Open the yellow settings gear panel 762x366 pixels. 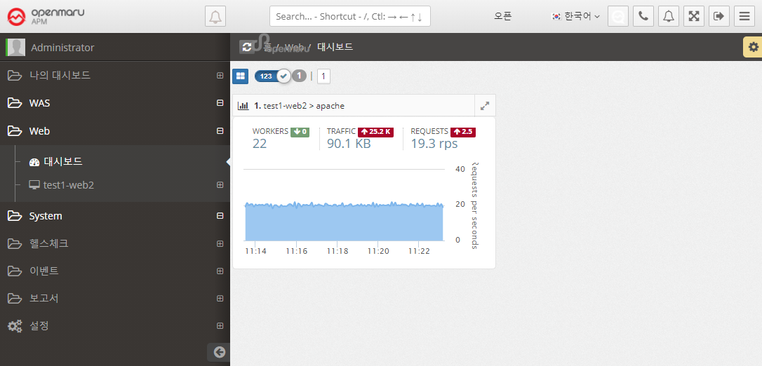[753, 47]
